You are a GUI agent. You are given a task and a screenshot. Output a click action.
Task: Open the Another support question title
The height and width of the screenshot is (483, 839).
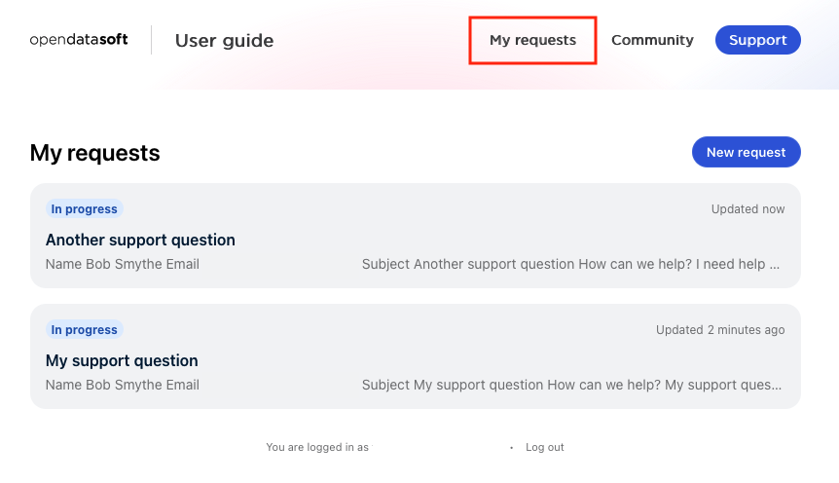coord(140,240)
